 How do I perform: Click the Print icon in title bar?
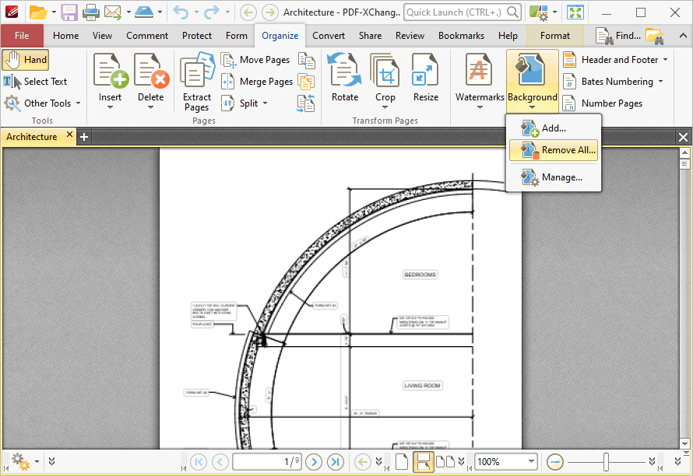point(90,12)
